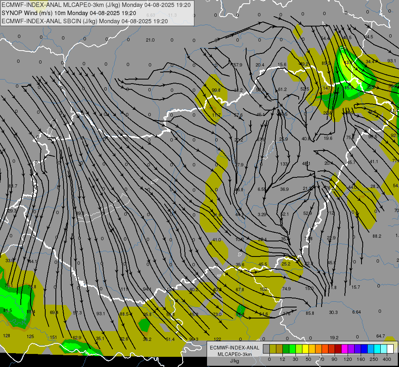
Task: Select the pure blue legend swatch
Action: [x=364, y=349]
